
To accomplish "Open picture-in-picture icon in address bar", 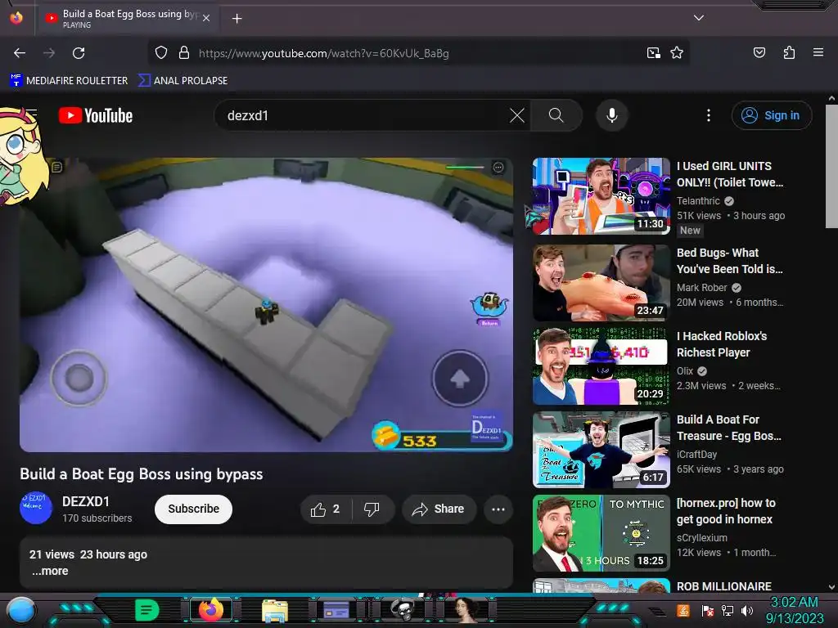I will [653, 52].
